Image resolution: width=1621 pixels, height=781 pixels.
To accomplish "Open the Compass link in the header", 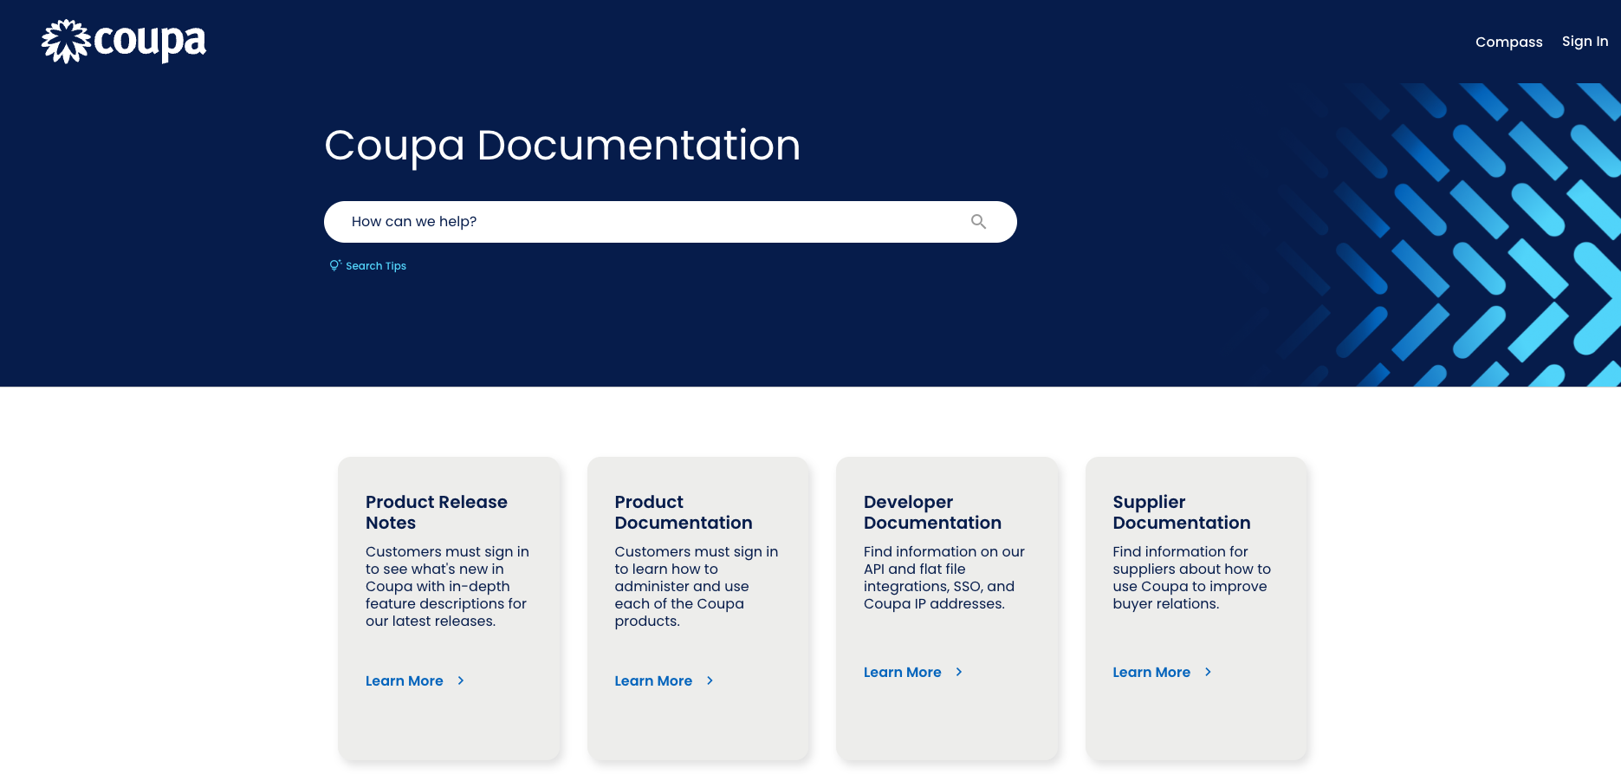I will 1508,42.
